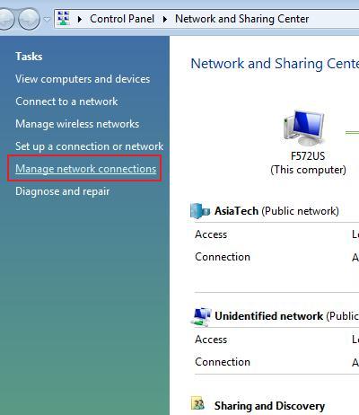The image size is (359, 415).
Task: Open Manage network connections
Action: click(86, 169)
